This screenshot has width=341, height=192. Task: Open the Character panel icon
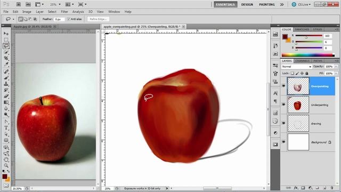[x=275, y=93]
